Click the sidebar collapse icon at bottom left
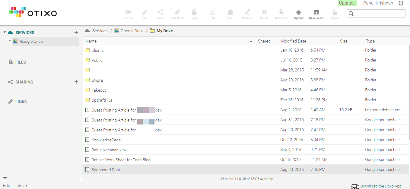 click(5, 178)
